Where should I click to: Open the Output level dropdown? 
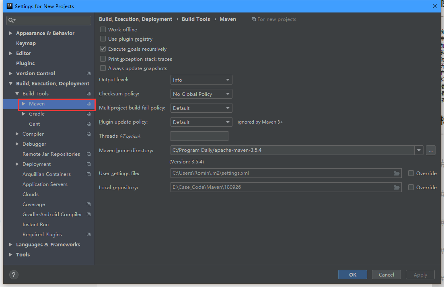[201, 80]
